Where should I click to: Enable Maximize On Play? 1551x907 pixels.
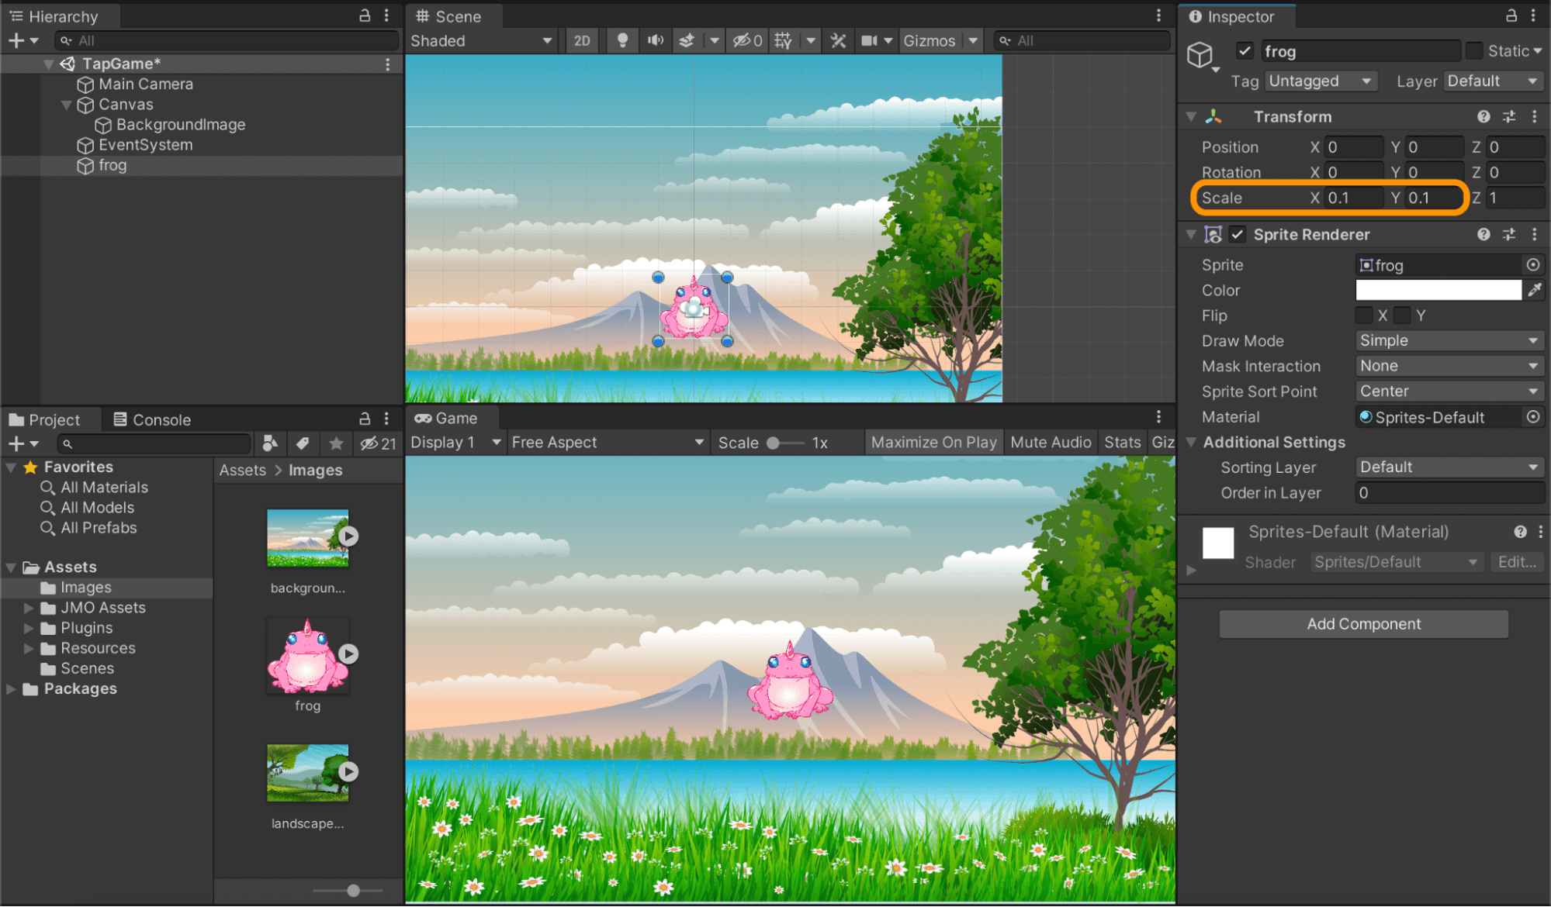click(933, 442)
